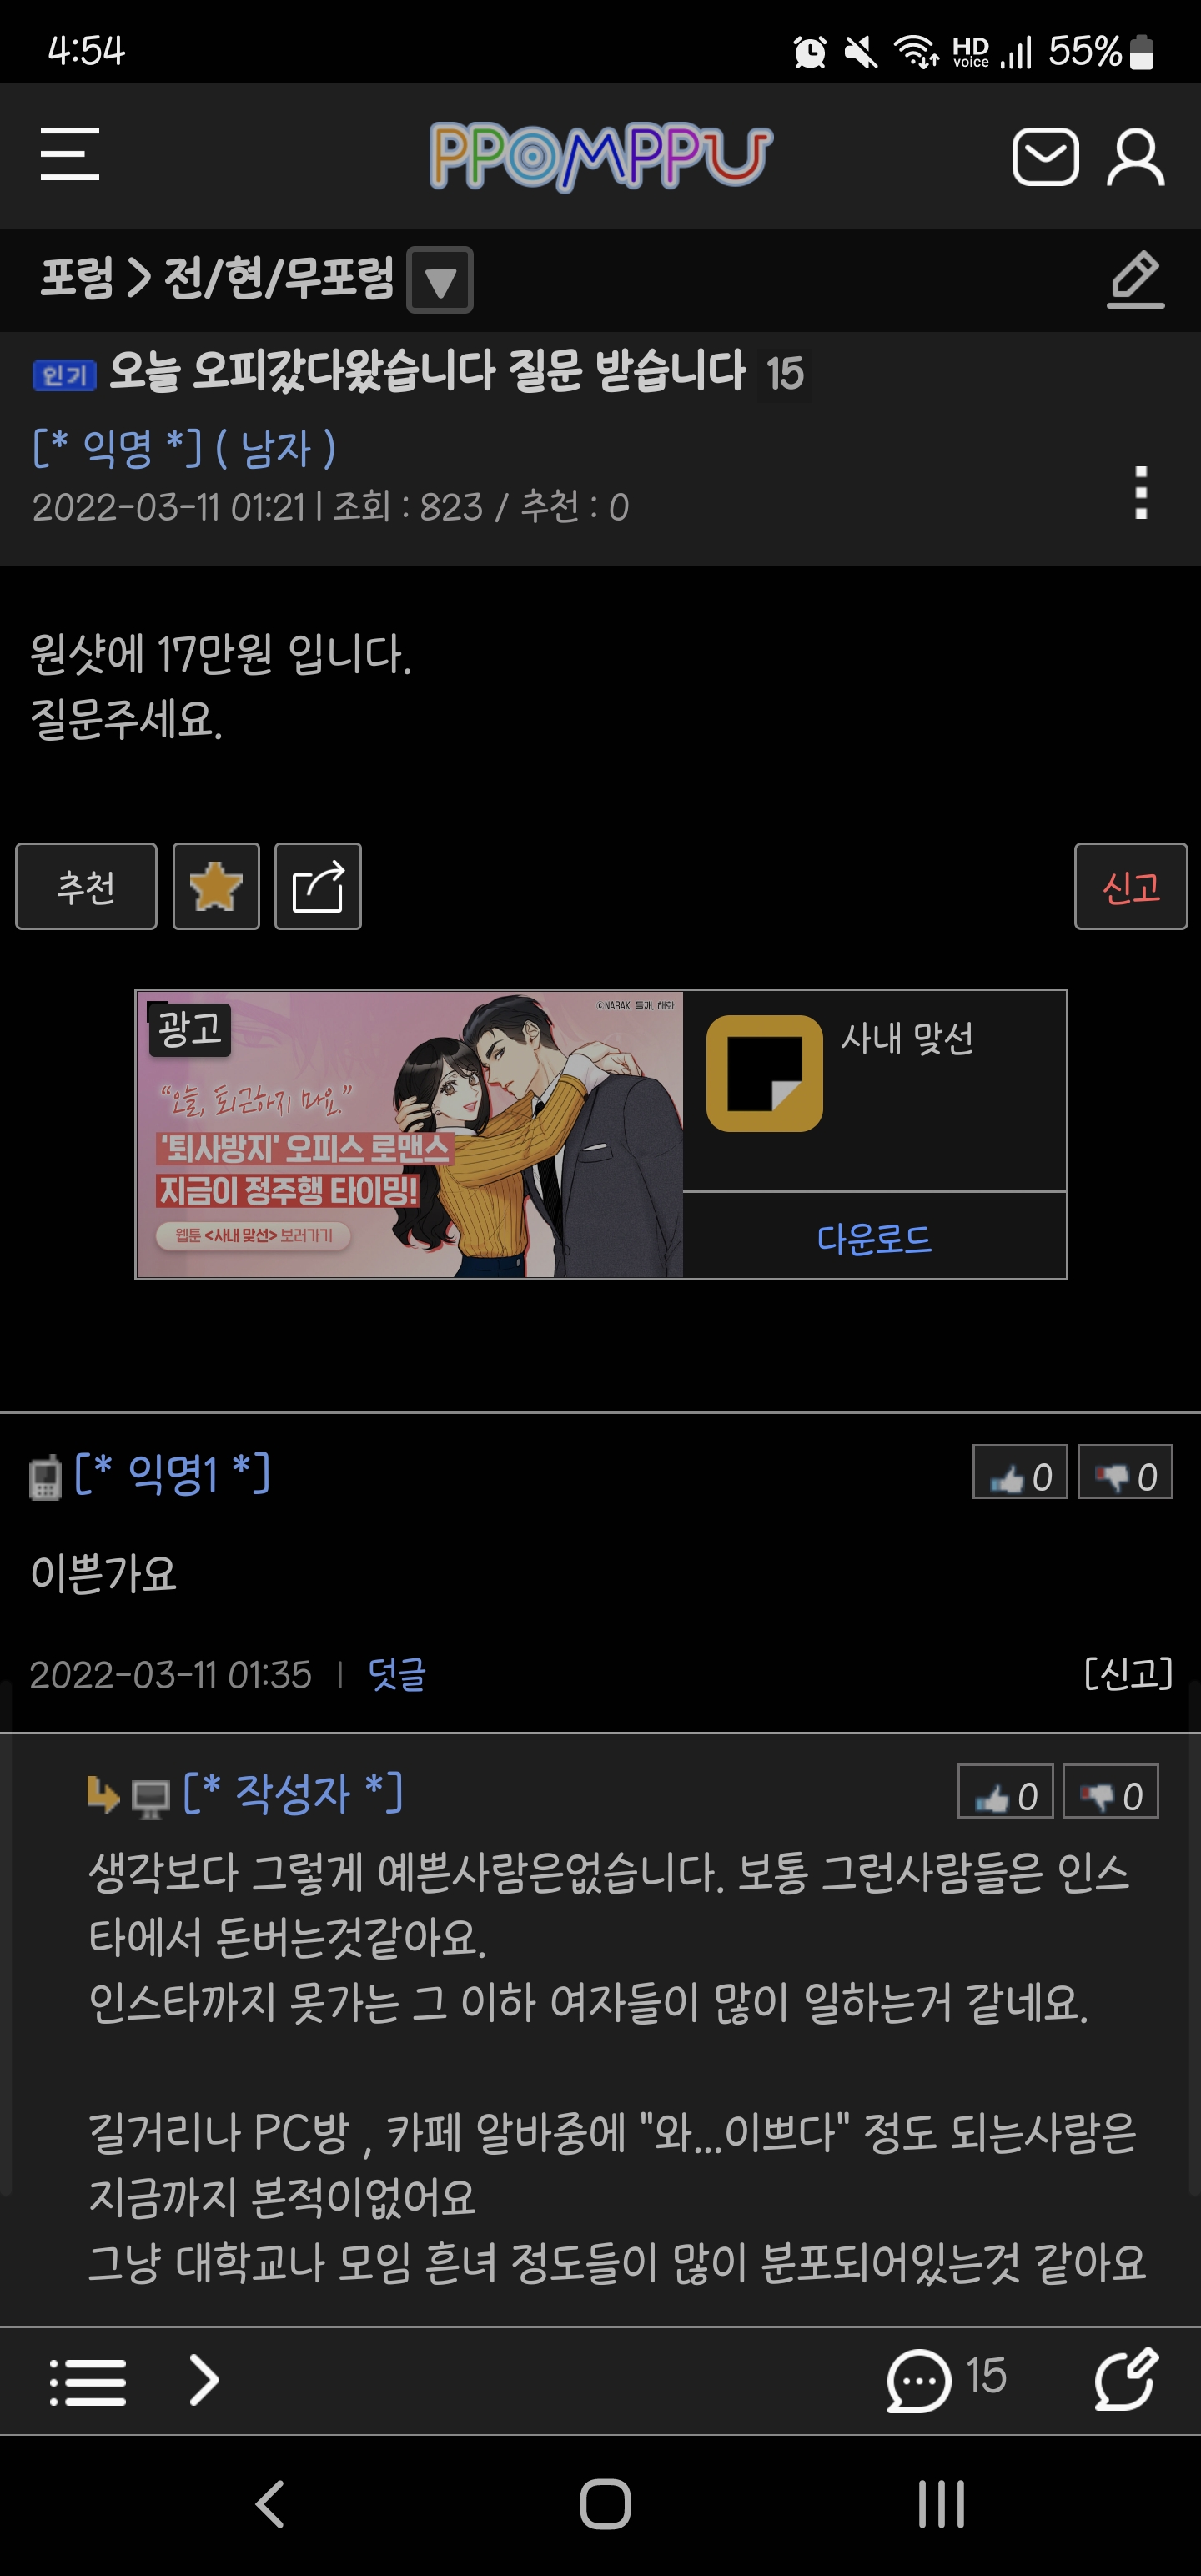
Task: Click the 추천 recommend button
Action: (86, 886)
